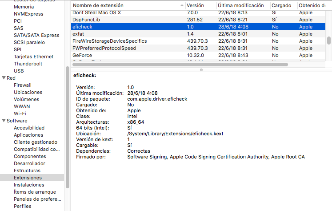The image size is (332, 211).
Task: Click the sidebar vertical scrollbar
Action: [67, 127]
